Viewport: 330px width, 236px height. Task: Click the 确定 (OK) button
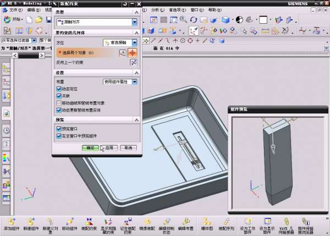(90, 147)
